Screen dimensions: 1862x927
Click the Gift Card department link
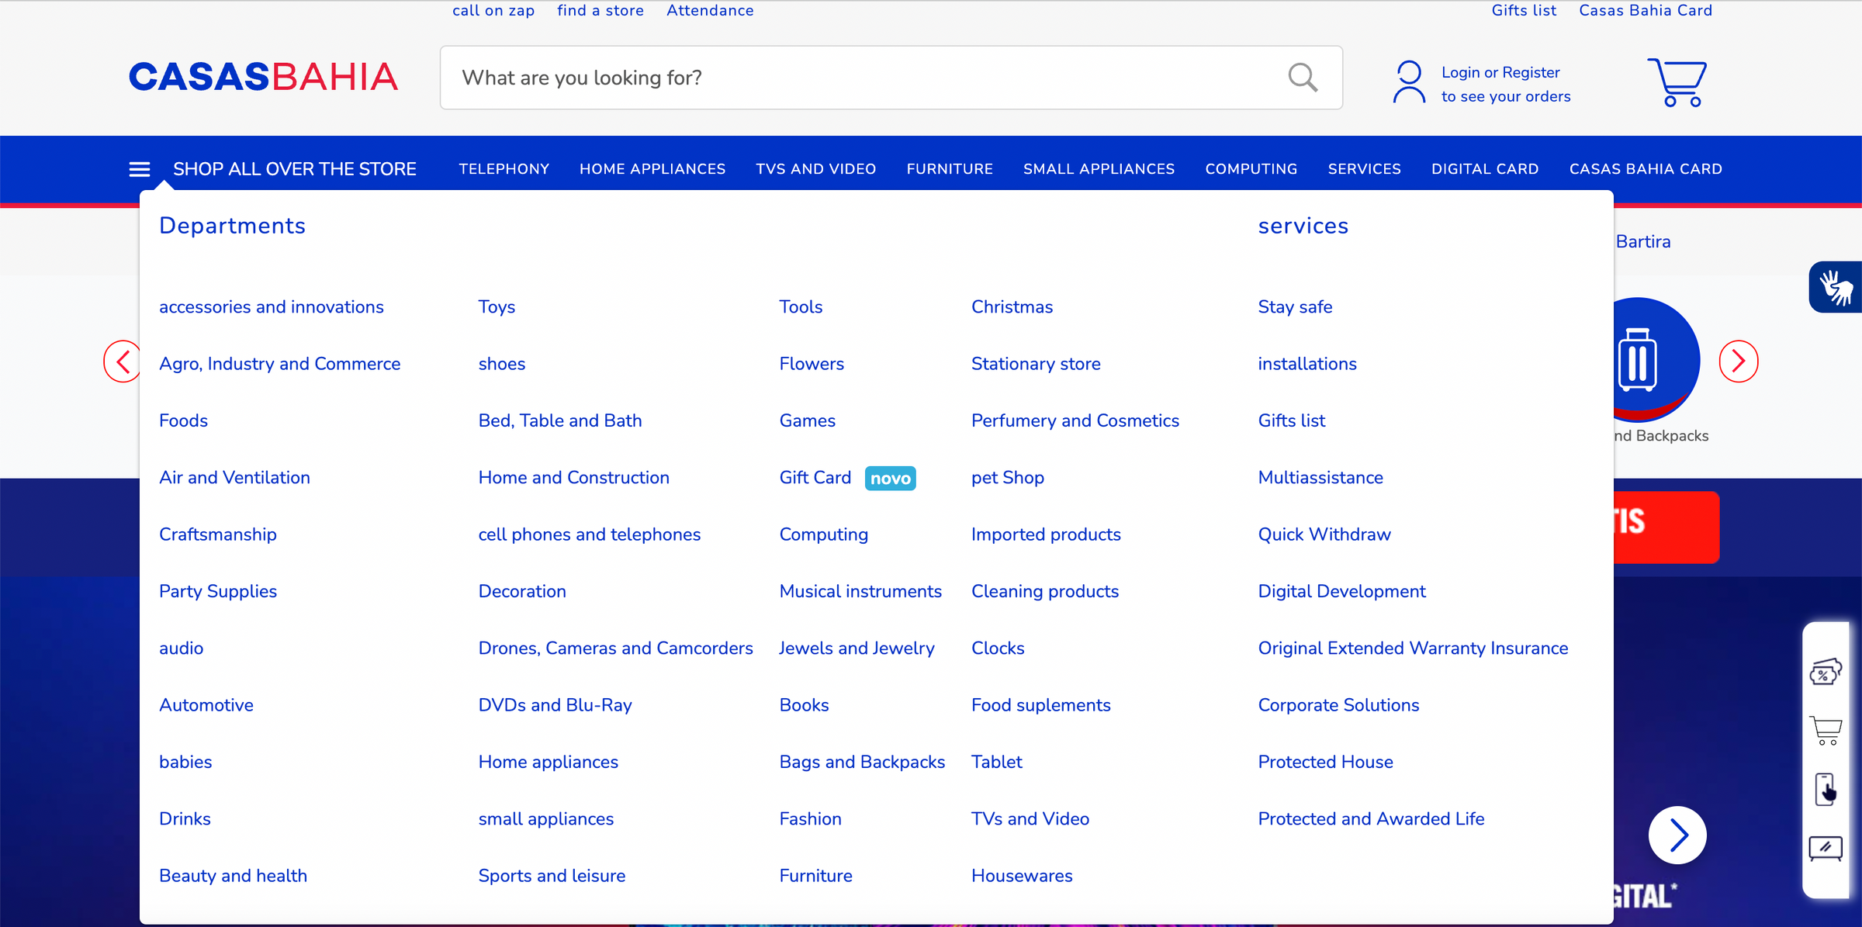[x=815, y=478]
